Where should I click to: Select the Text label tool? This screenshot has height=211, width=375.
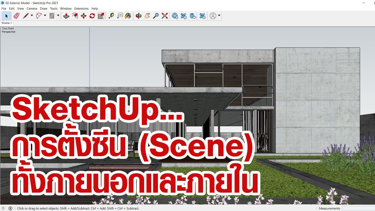tap(120, 16)
